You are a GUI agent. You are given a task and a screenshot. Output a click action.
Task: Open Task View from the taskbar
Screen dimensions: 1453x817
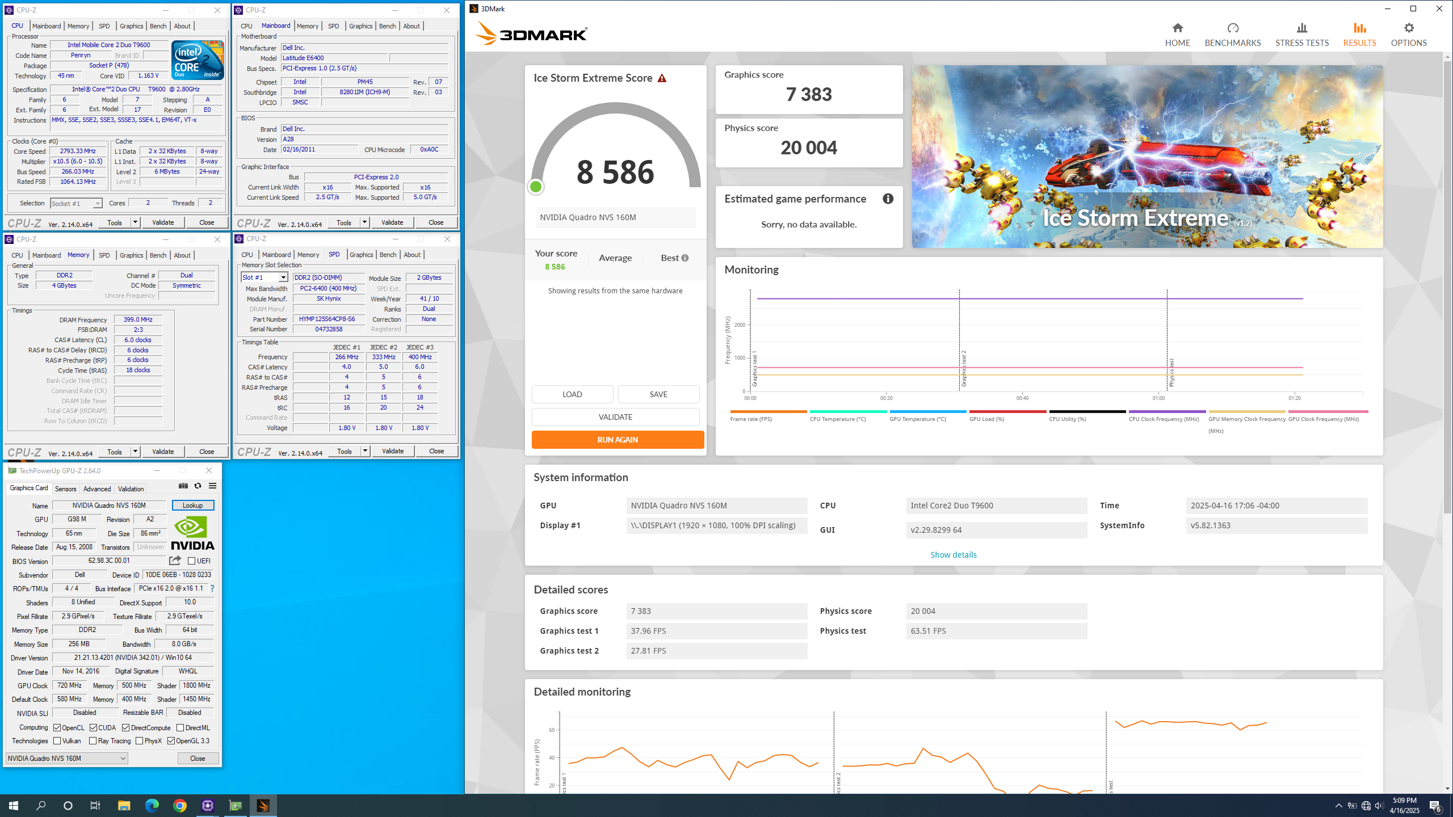point(95,805)
